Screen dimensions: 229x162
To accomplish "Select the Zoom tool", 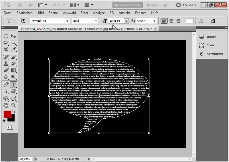I will [x=13, y=105].
